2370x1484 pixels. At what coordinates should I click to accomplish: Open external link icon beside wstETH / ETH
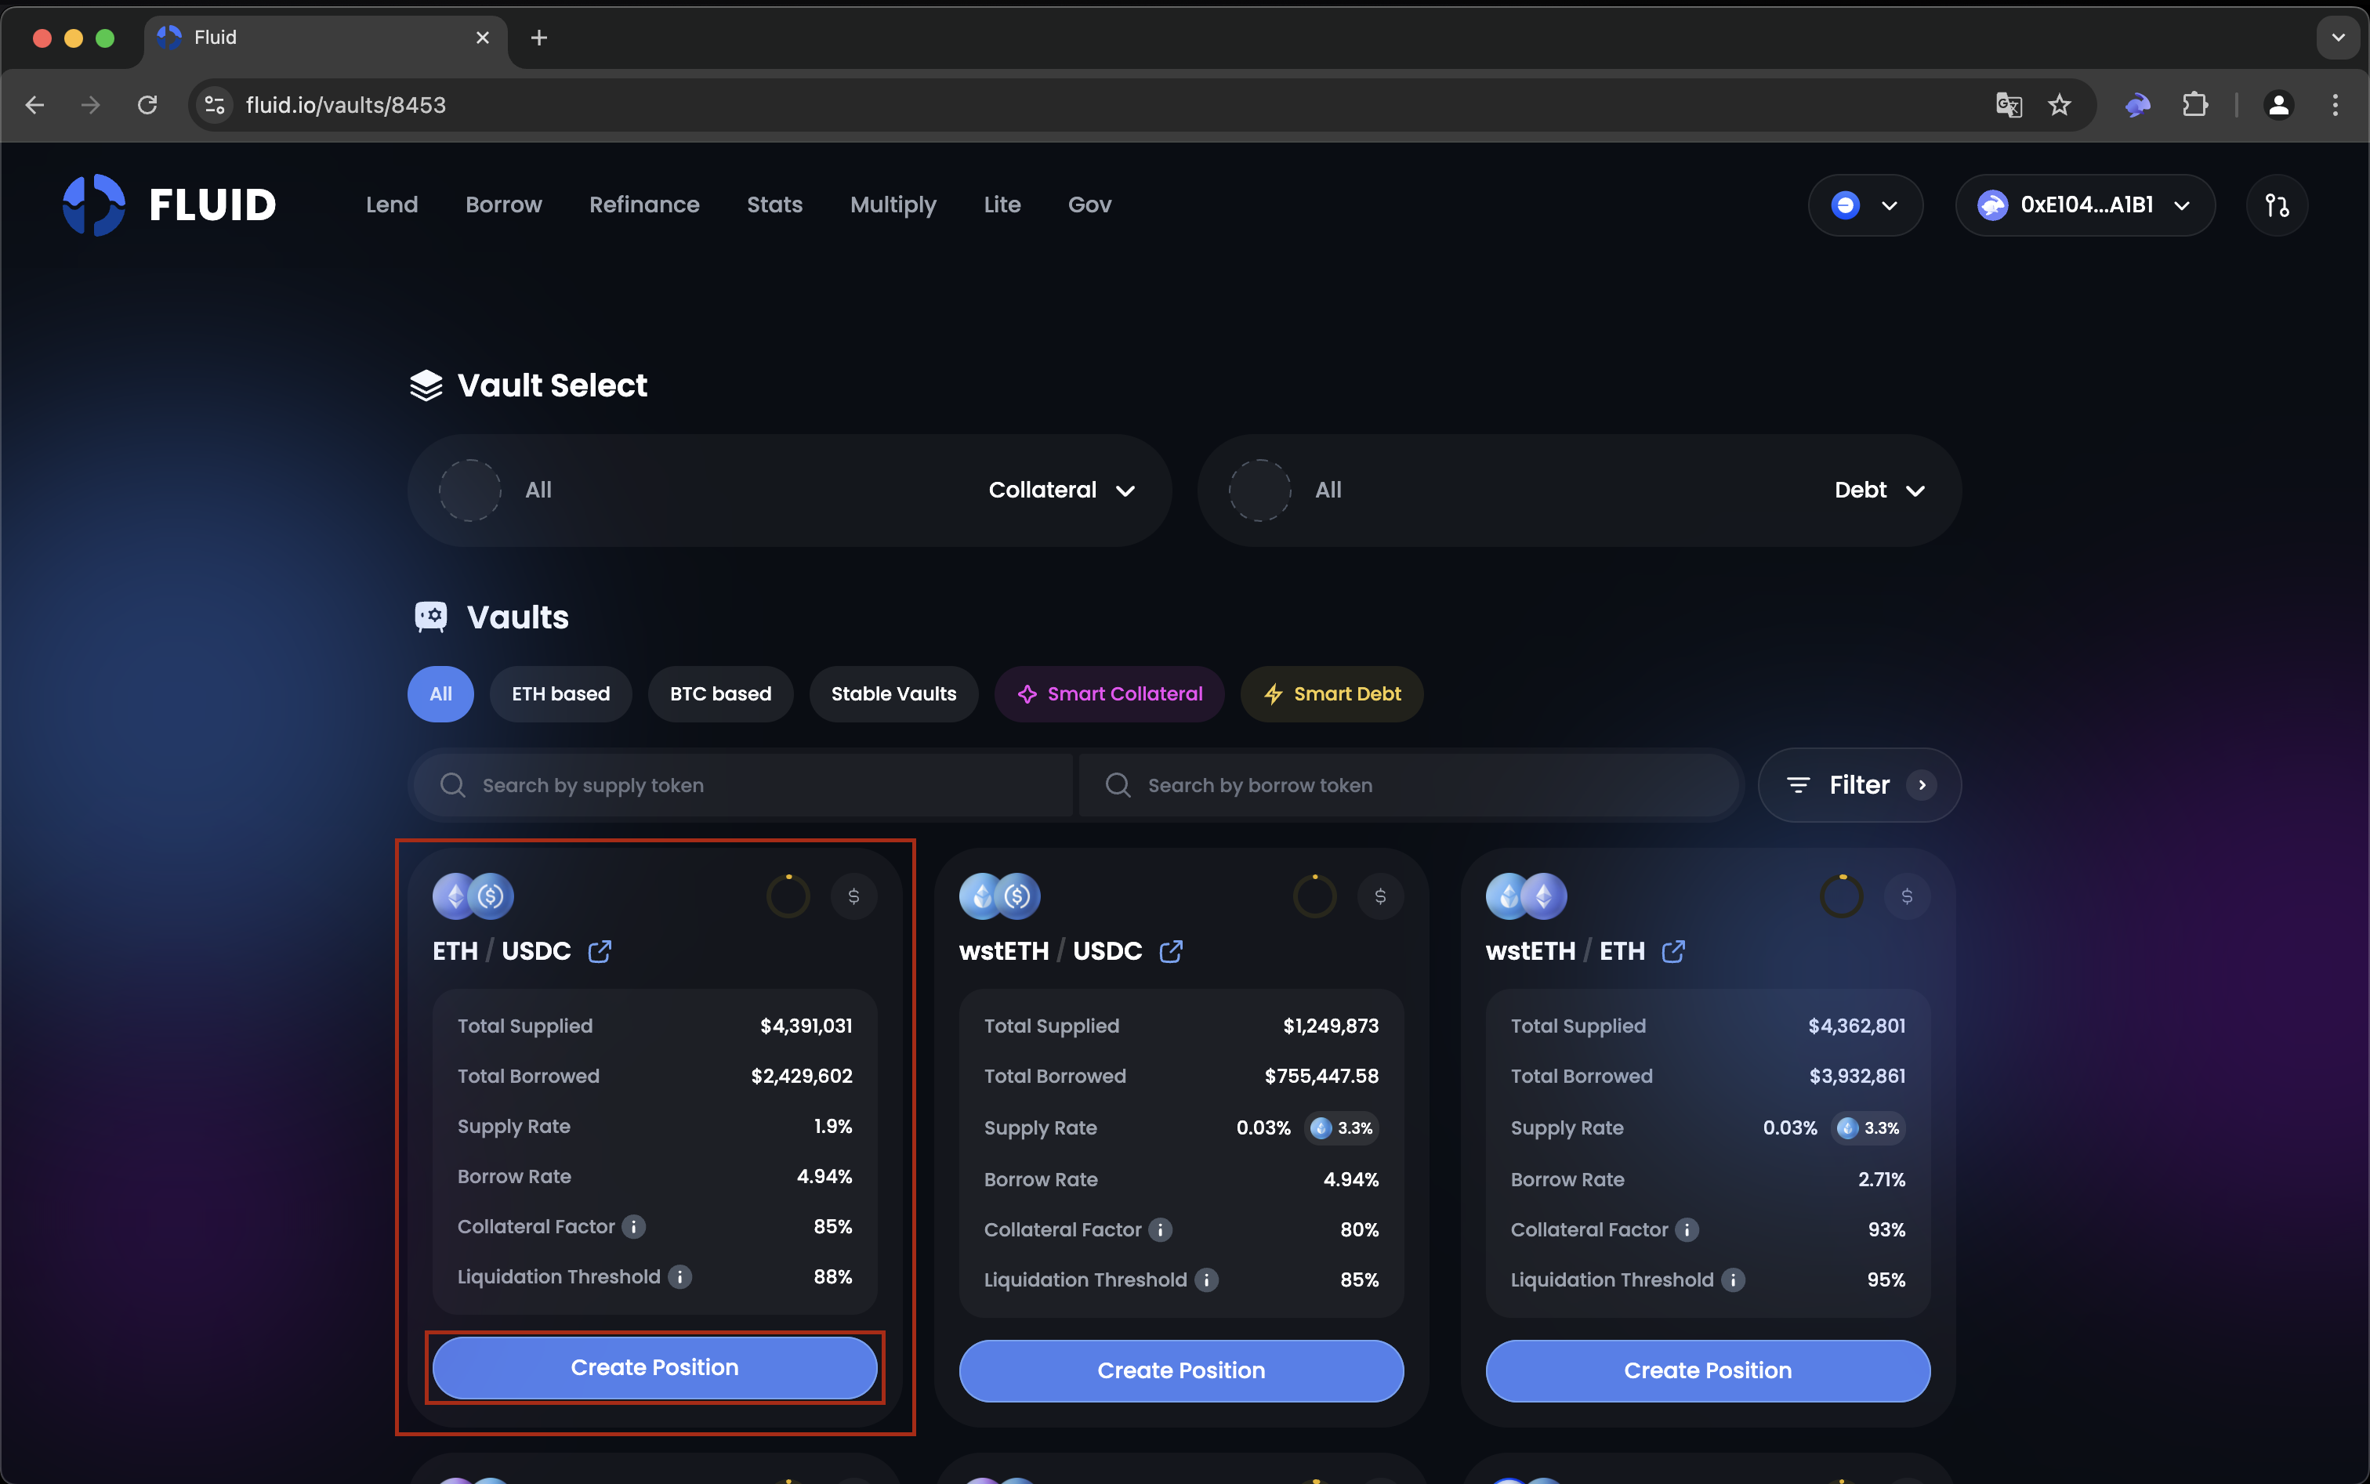[x=1674, y=951]
